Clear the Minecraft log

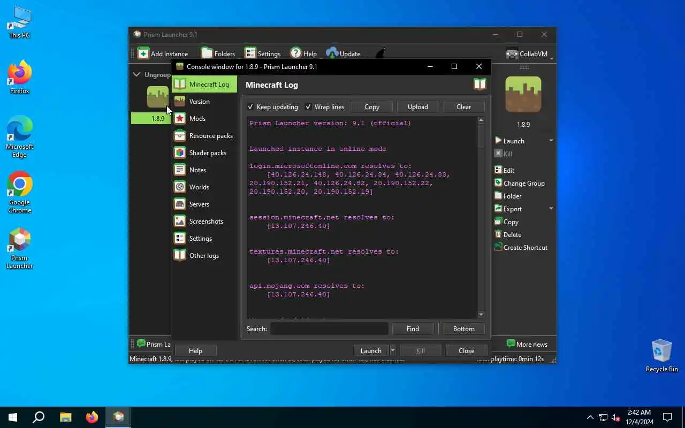point(463,106)
